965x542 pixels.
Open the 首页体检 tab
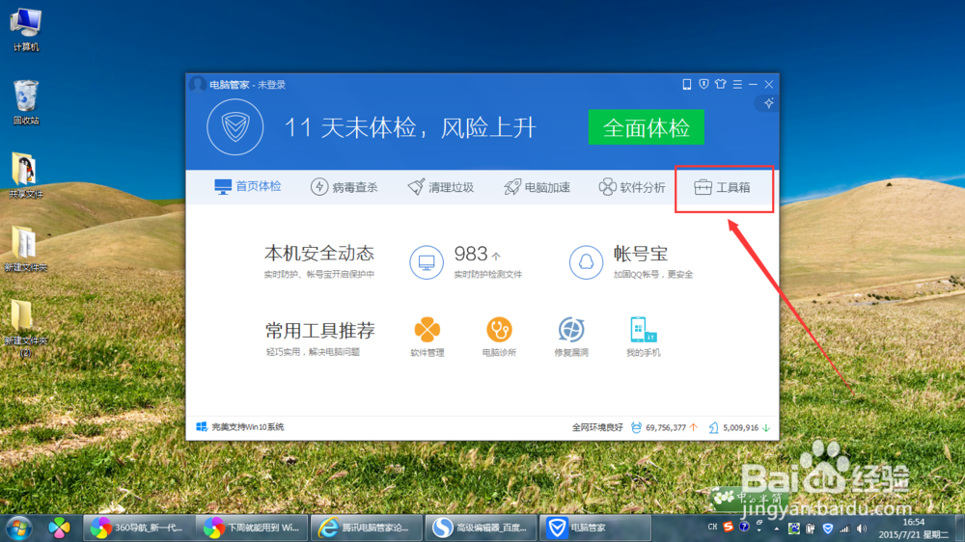click(x=247, y=186)
